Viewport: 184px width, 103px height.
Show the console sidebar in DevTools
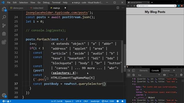(x=129, y=75)
